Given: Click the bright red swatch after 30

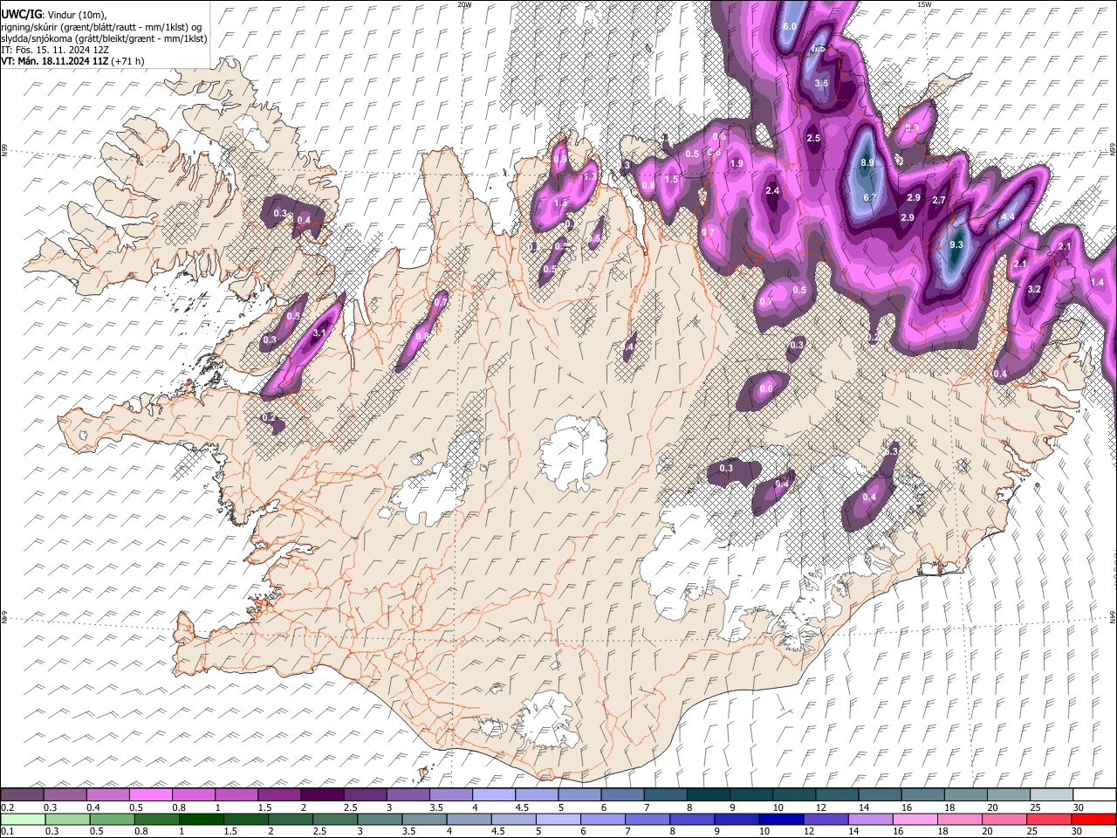Looking at the screenshot, I should pyautogui.click(x=1094, y=820).
